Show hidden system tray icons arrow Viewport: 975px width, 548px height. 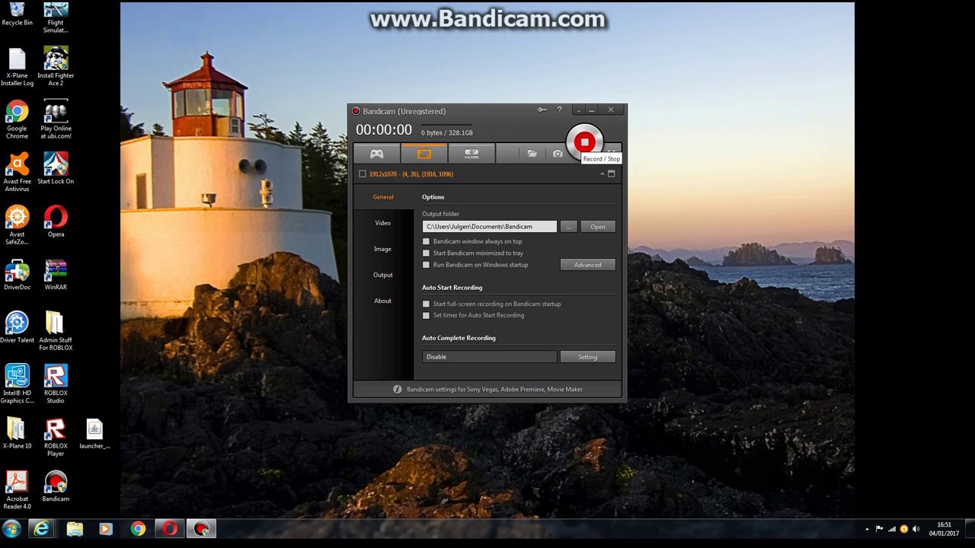pyautogui.click(x=867, y=529)
